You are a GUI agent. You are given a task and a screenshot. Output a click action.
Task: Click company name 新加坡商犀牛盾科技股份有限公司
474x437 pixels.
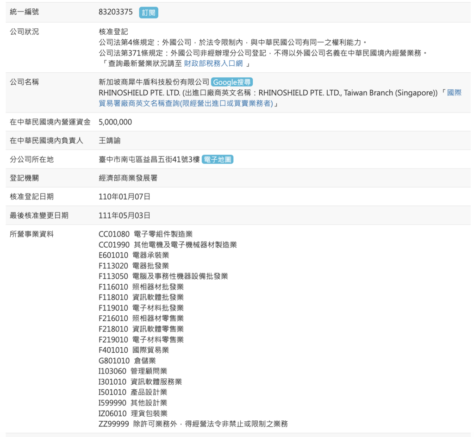154,82
